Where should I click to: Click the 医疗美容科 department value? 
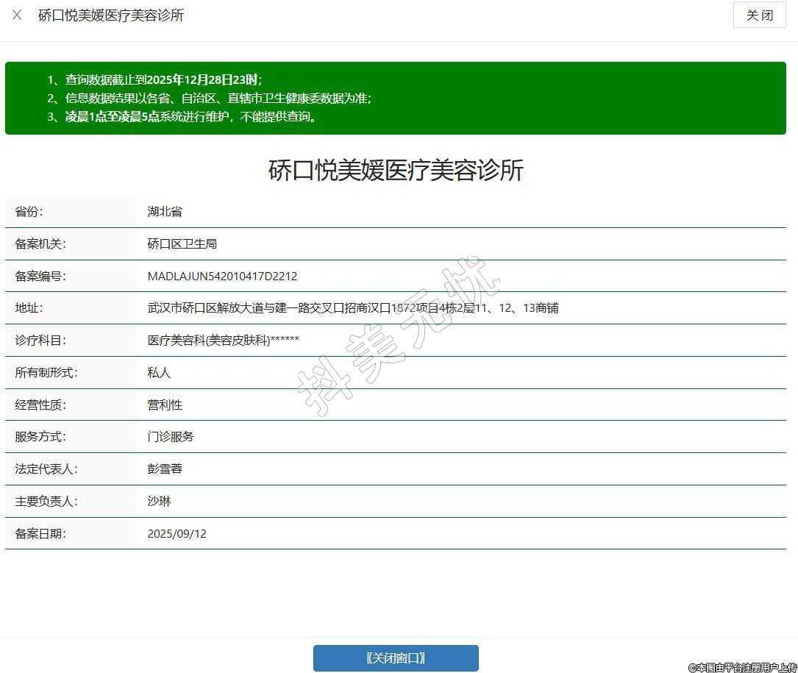pyautogui.click(x=223, y=341)
